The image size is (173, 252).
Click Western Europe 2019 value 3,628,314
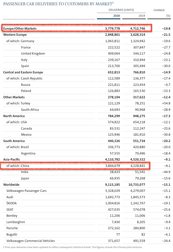tap(138, 35)
